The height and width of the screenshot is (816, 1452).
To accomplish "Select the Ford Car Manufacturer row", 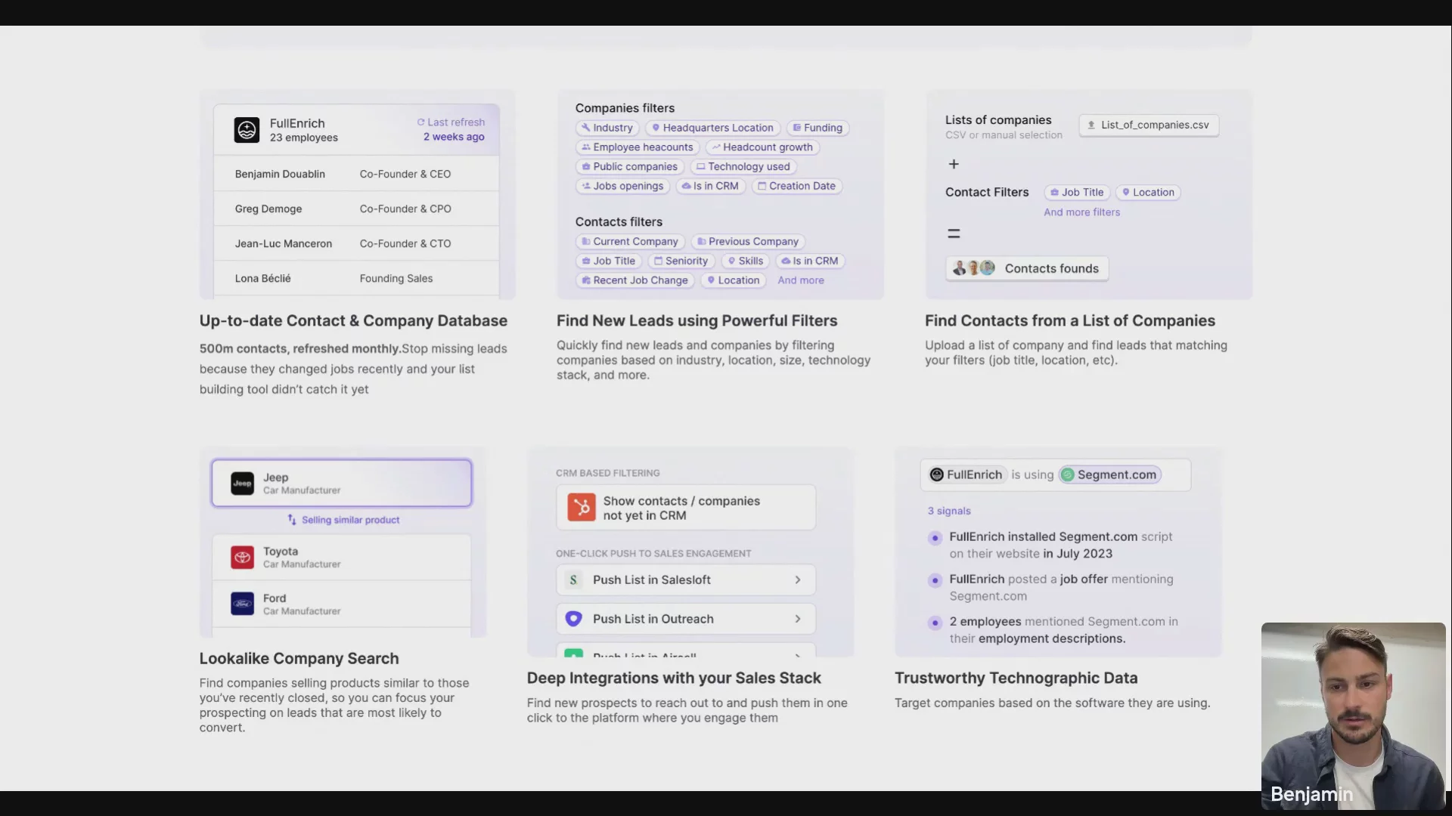I will pos(342,604).
